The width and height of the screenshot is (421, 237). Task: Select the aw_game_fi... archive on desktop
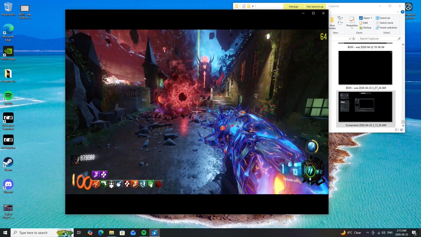[x=8, y=75]
